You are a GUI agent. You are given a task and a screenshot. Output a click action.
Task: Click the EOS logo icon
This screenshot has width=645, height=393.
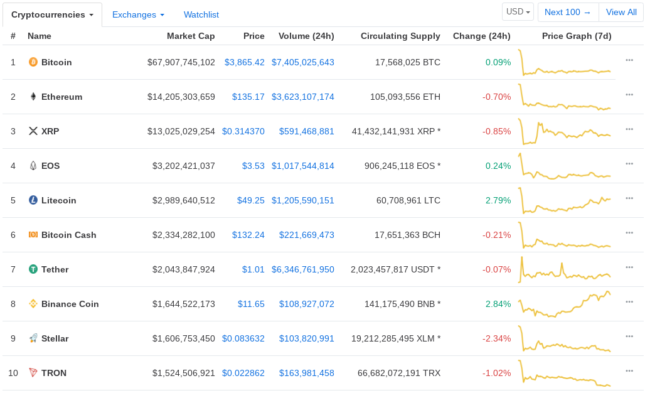tap(33, 166)
